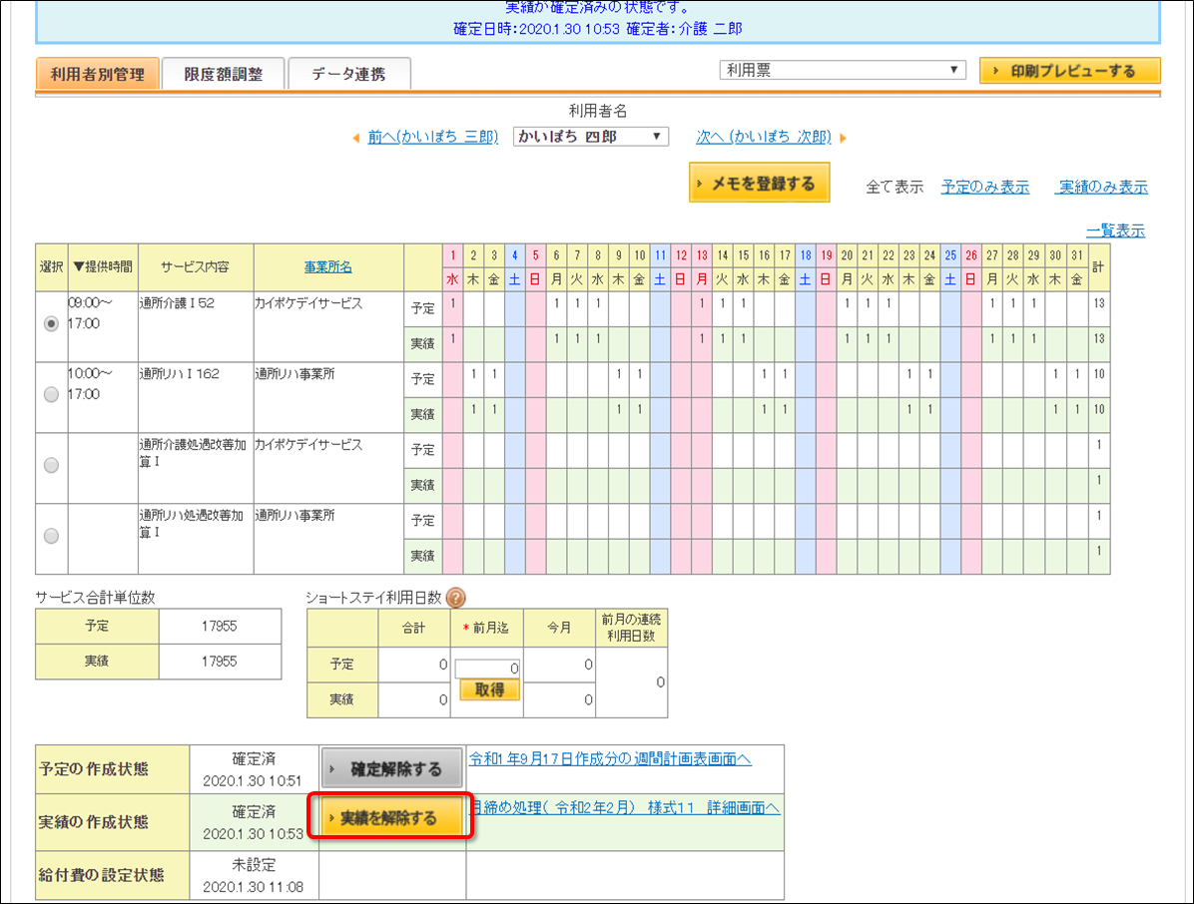Click day 1 header cell
Viewport: 1194px width, 904px height.
coord(453,255)
